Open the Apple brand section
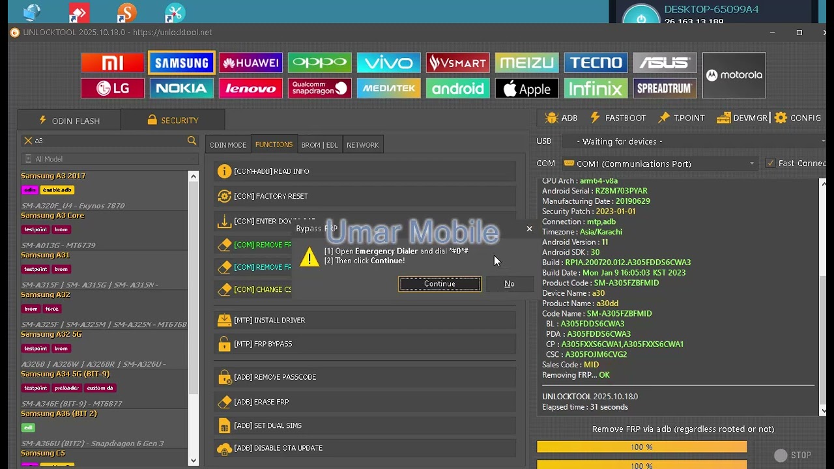Screen dimensions: 834x469 pos(527,89)
